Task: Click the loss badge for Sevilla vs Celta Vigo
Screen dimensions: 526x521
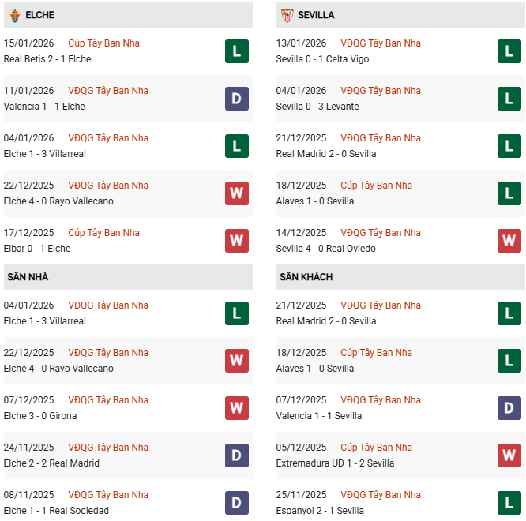Action: [x=509, y=51]
